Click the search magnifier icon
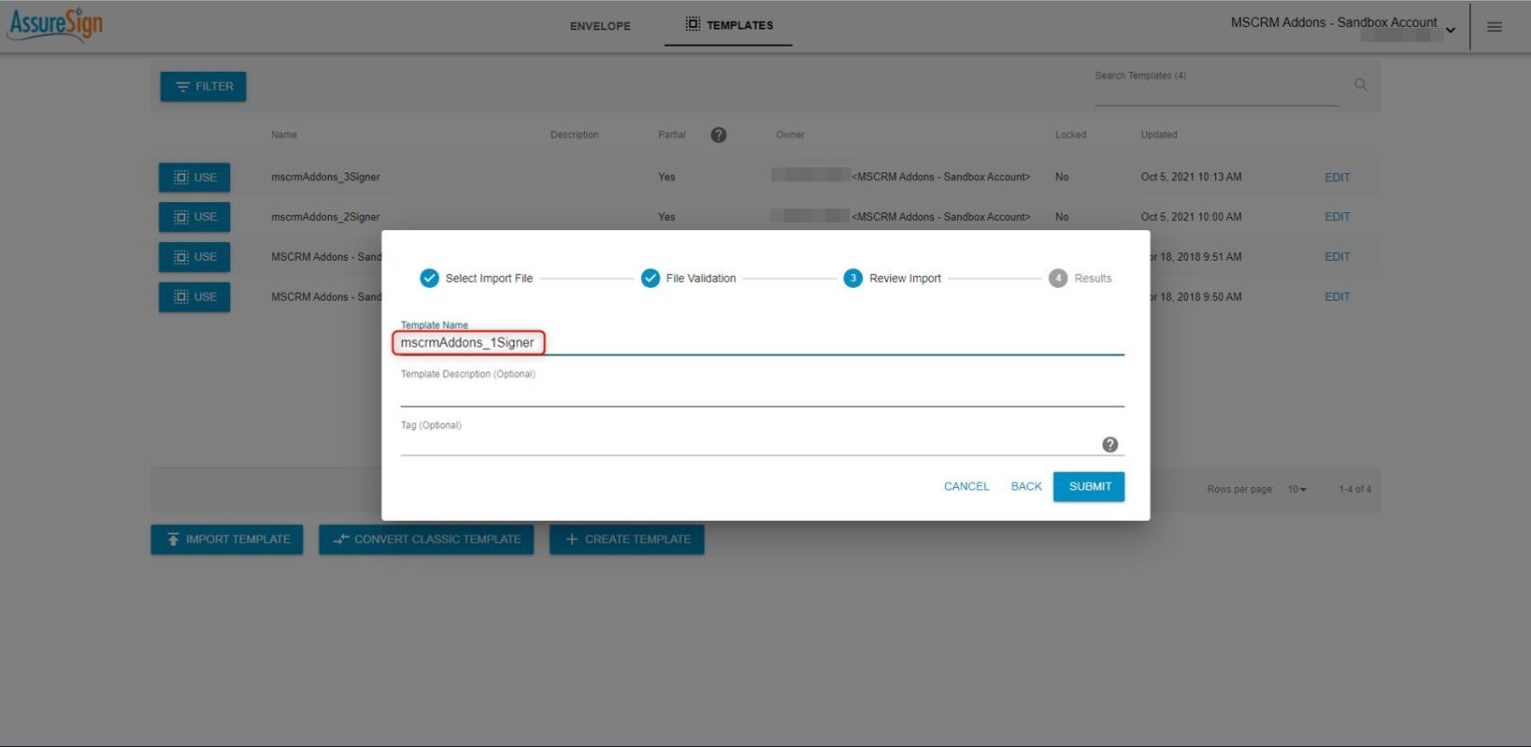 [x=1361, y=85]
